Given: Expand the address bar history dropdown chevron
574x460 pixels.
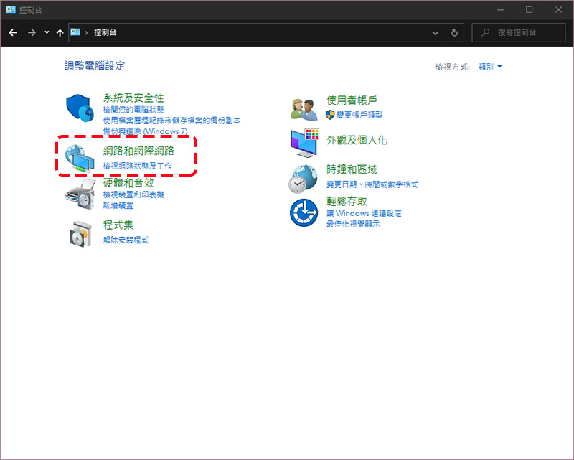Looking at the screenshot, I should 436,33.
